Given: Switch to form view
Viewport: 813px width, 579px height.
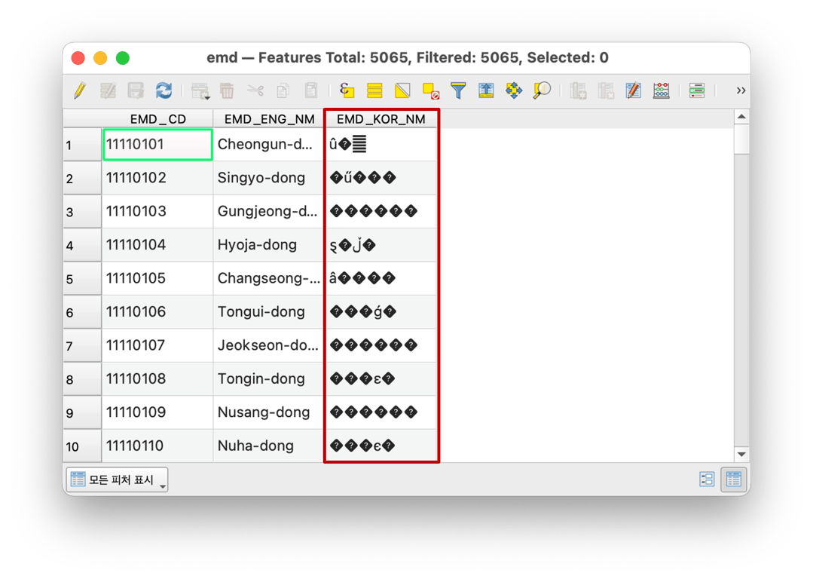Looking at the screenshot, I should [707, 479].
